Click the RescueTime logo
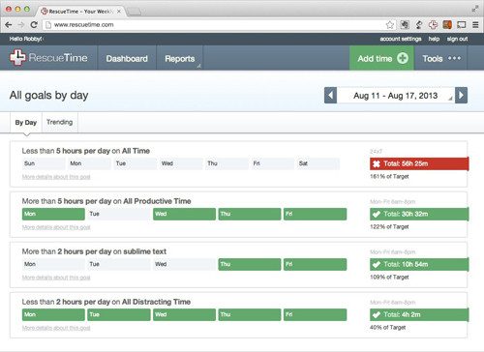The width and height of the screenshot is (484, 352). (x=48, y=58)
